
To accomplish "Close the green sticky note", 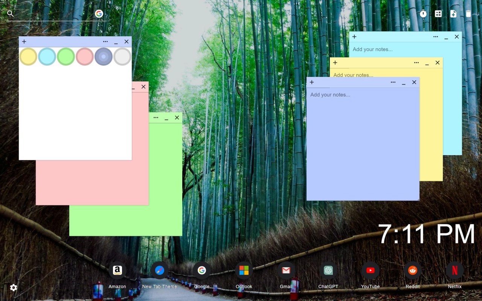I will [177, 118].
